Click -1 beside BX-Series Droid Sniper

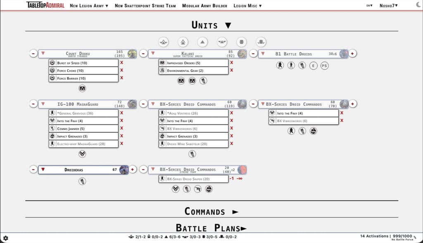[x=232, y=178]
